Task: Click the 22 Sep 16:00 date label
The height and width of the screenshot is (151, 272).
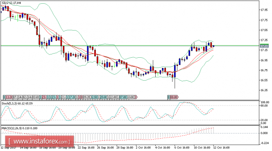Action: click(x=86, y=148)
